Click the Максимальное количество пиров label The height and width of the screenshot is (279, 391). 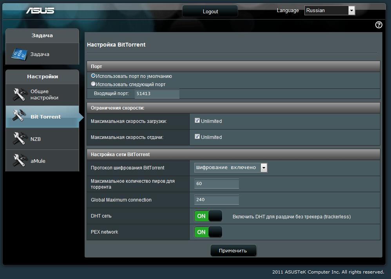point(133,184)
